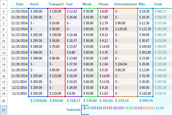Viewport: 172px width, 115px height.
Task: Select Entertainment cell $ 104.04
Action: click(121, 64)
